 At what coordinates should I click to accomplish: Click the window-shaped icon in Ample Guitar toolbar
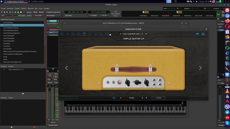click(84, 34)
